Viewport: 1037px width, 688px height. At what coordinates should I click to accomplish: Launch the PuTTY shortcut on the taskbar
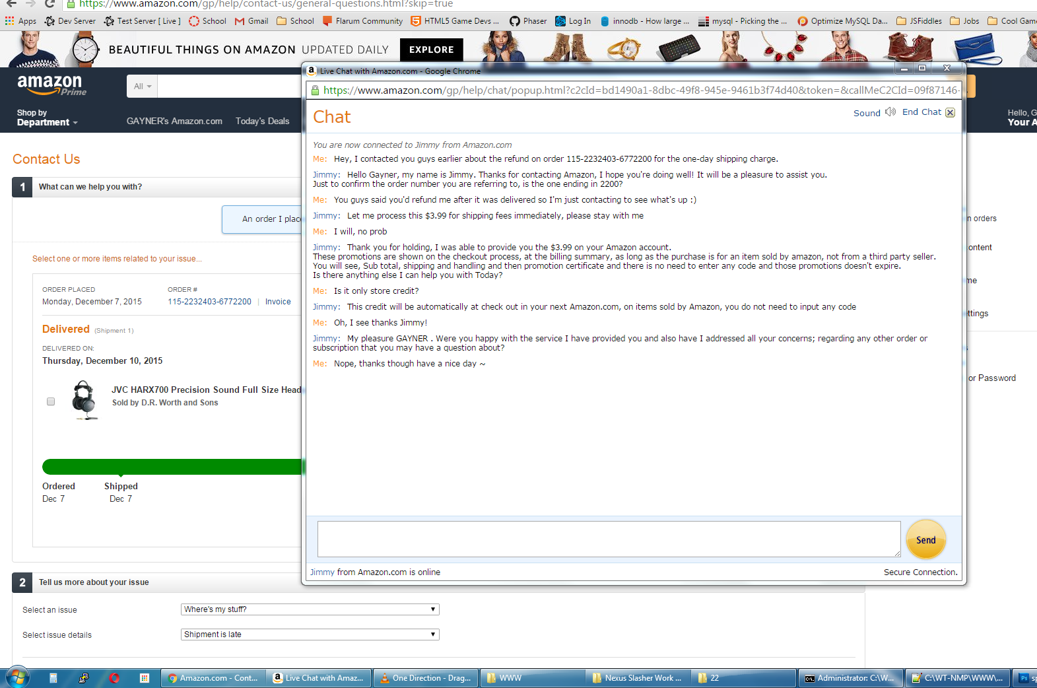pos(84,678)
